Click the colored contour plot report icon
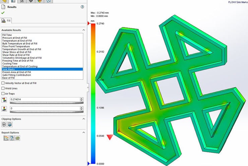This screenshot has width=248, height=166. pos(6,138)
